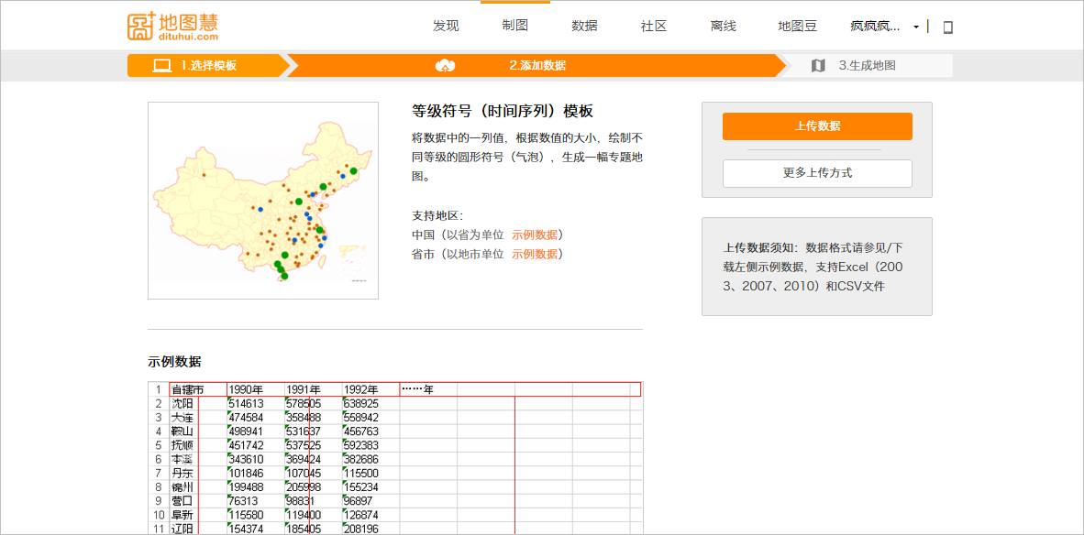Click the sample data table image

(395, 458)
